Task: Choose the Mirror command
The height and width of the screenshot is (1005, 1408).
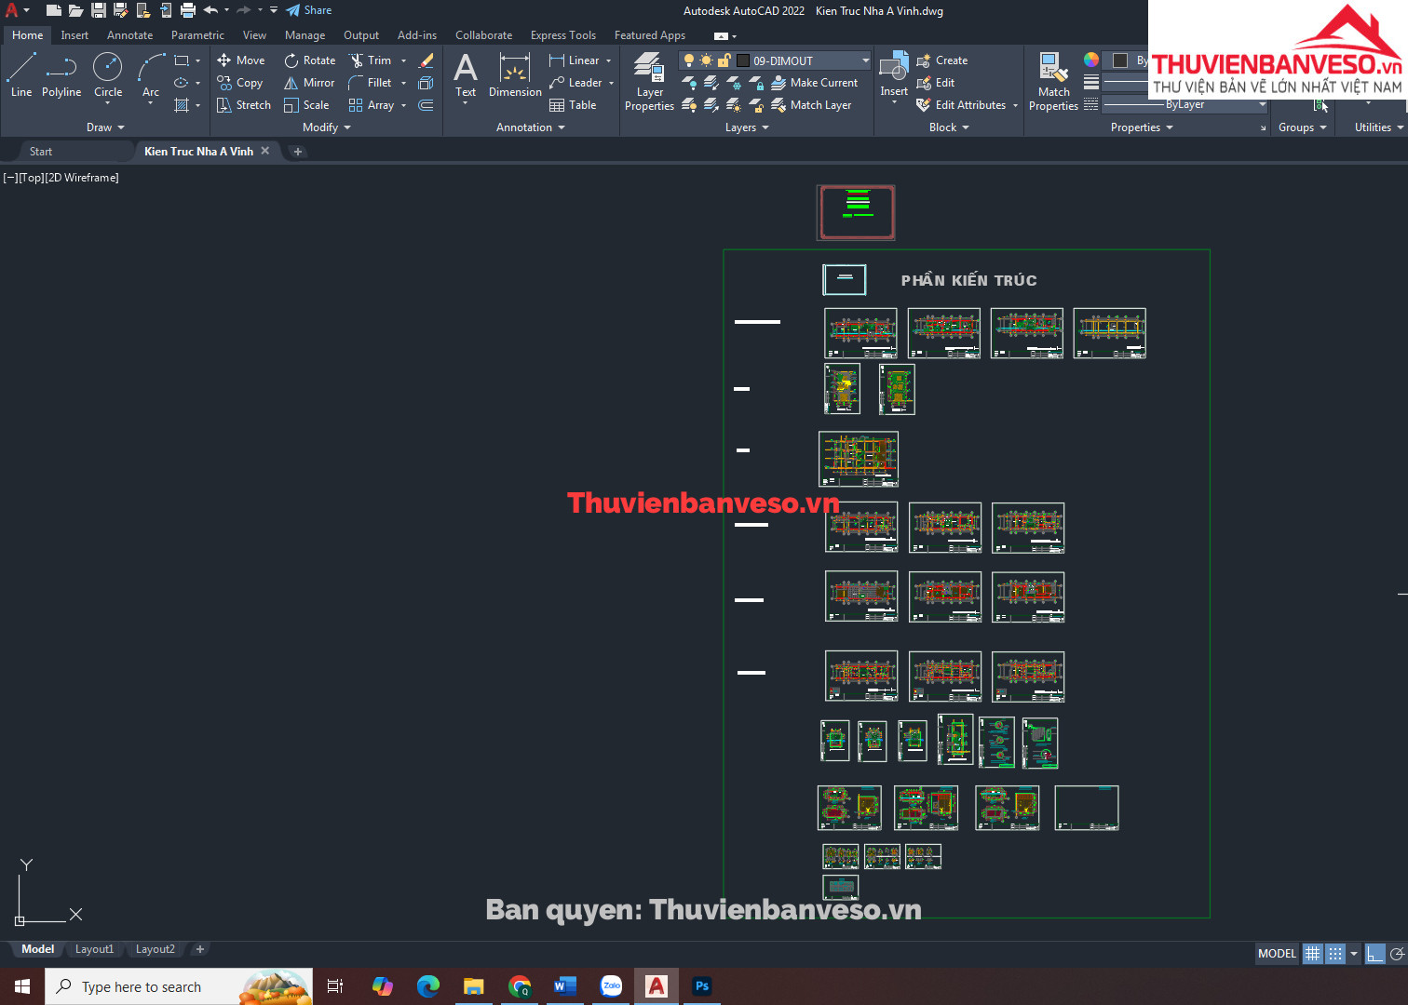Action: click(309, 83)
